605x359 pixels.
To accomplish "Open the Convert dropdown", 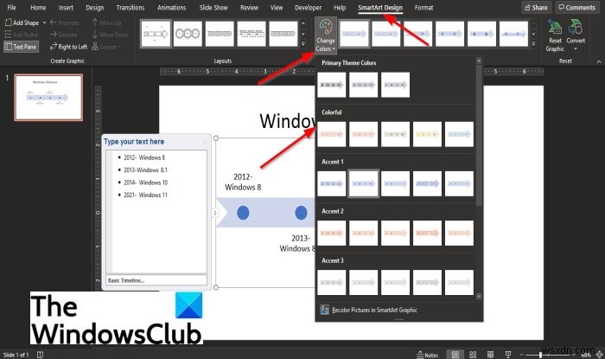I will click(576, 35).
